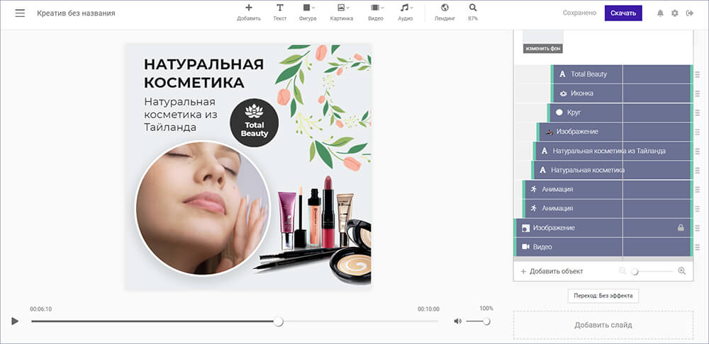The height and width of the screenshot is (344, 709).
Task: Click the Total Beauty logo circle on canvas
Action: [254, 122]
